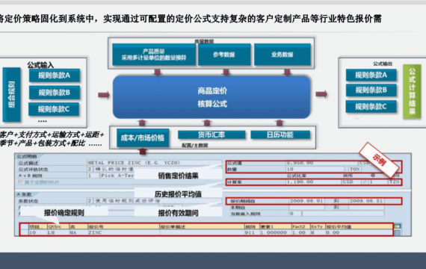
Task: Select the TON unit field
Action: [355, 169]
